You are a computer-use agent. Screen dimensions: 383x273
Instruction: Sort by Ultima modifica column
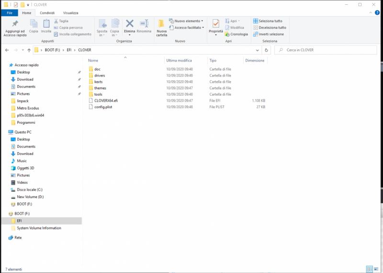coord(179,61)
